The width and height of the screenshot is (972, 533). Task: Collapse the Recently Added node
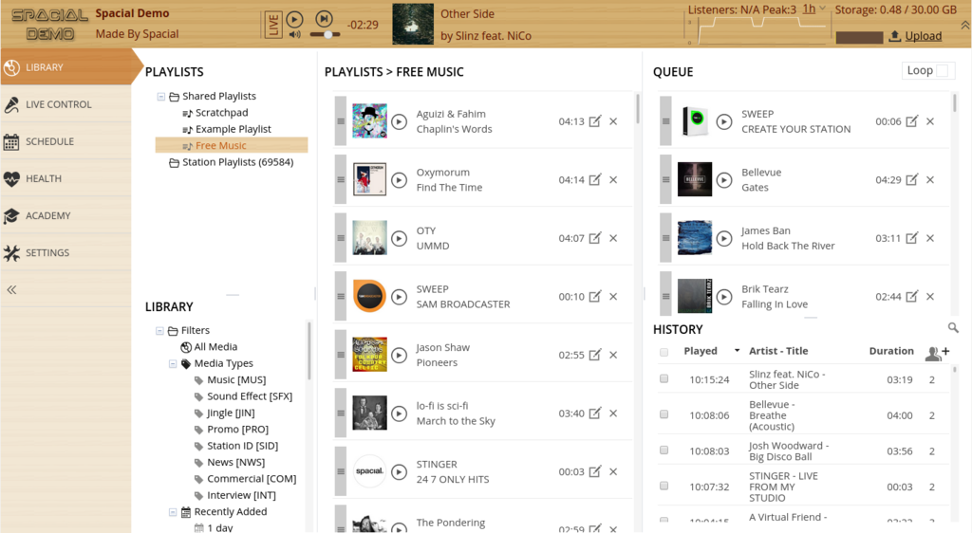[x=173, y=512]
